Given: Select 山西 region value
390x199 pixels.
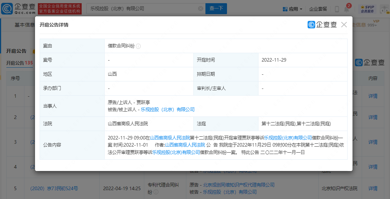Looking at the screenshot, I should click(112, 74).
